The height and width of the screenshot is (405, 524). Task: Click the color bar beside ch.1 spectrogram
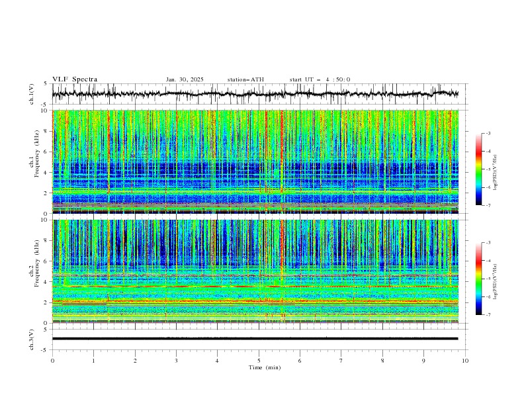(479, 169)
